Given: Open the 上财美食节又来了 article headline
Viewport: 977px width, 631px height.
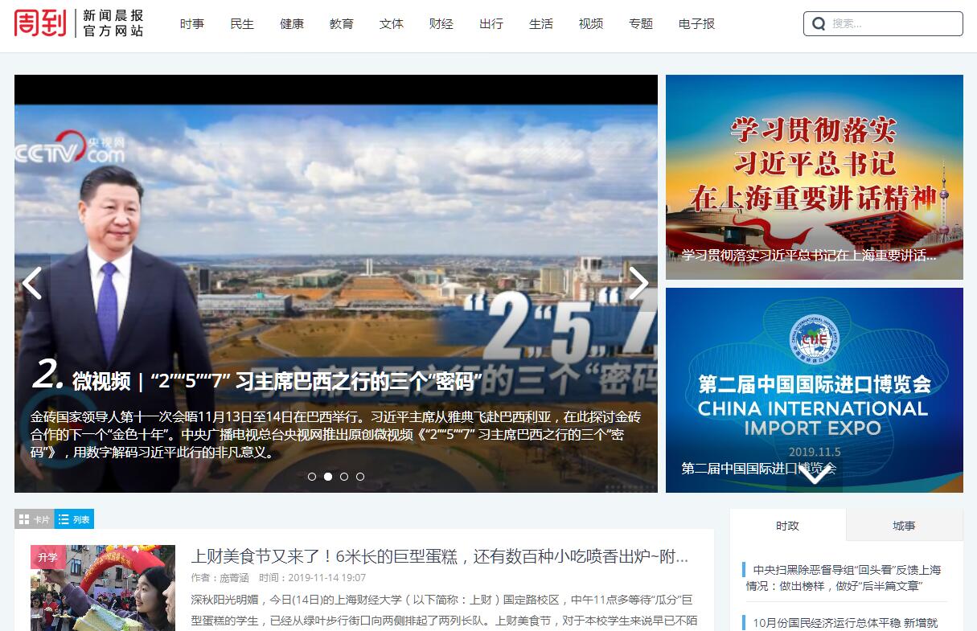Looking at the screenshot, I should pos(440,556).
